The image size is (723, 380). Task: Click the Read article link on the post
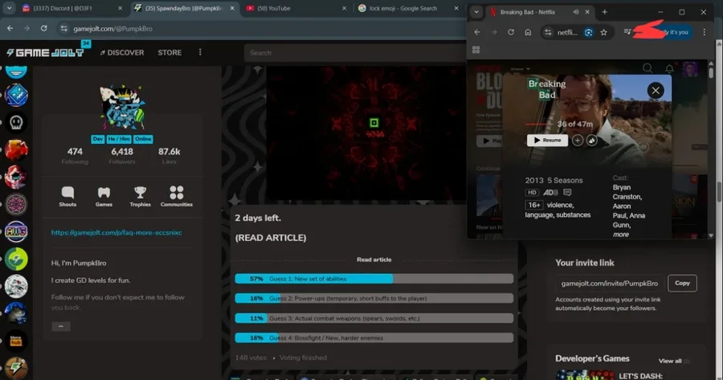click(x=374, y=259)
